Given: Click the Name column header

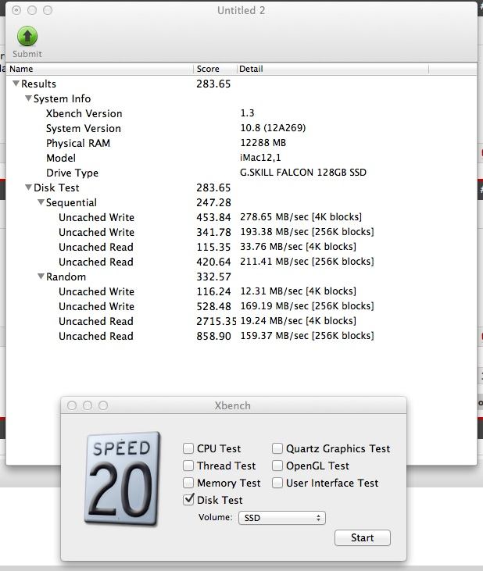Looking at the screenshot, I should 100,69.
